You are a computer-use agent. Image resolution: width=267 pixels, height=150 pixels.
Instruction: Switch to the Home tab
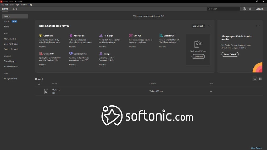pyautogui.click(x=5, y=9)
